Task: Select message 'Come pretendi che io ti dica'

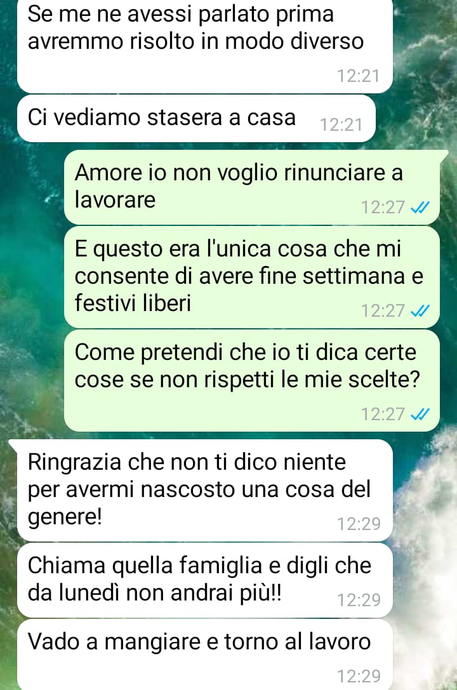Action: click(251, 381)
